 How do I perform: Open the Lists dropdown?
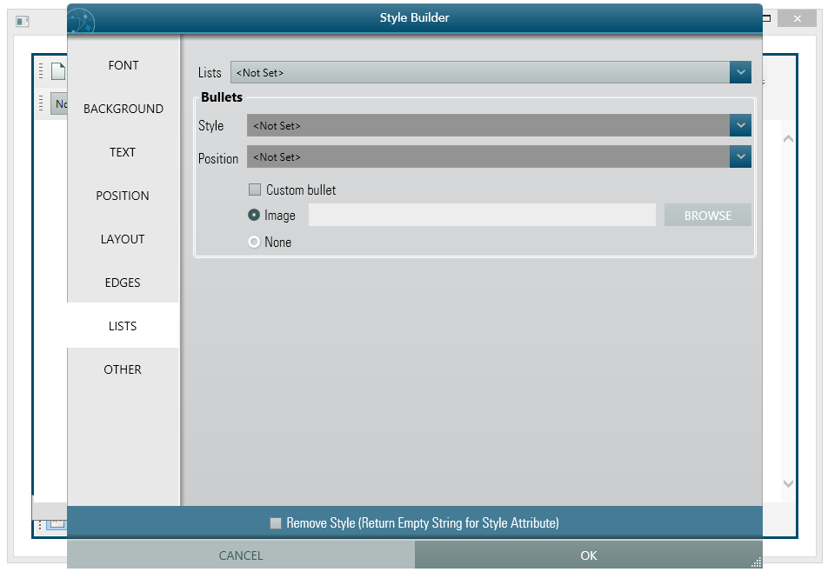coord(740,72)
